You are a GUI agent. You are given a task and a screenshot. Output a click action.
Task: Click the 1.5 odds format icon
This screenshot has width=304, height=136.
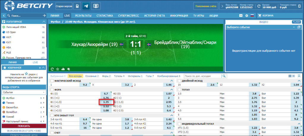(x=241, y=16)
